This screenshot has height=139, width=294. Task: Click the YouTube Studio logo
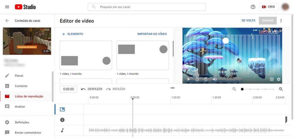point(25,7)
